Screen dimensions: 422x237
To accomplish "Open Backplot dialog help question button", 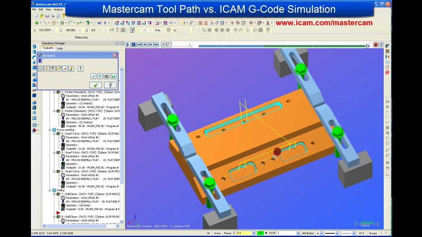I will click(x=110, y=85).
